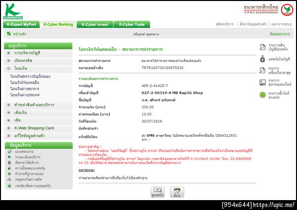Go to หน้าหลัก home link

coord(20,34)
